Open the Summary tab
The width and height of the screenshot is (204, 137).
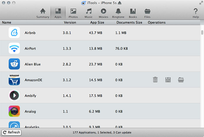click(x=43, y=13)
